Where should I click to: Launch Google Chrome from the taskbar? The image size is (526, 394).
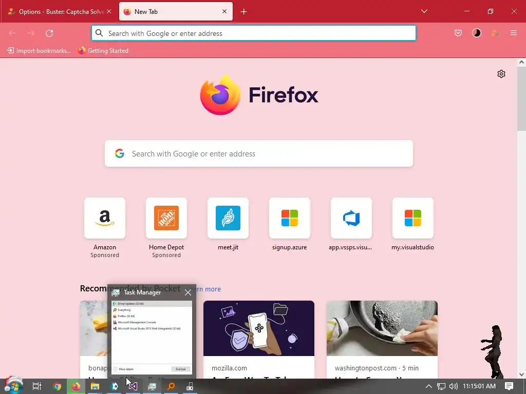pyautogui.click(x=58, y=386)
